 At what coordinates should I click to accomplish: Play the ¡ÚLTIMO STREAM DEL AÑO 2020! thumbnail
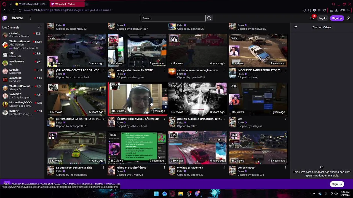pyautogui.click(x=137, y=99)
